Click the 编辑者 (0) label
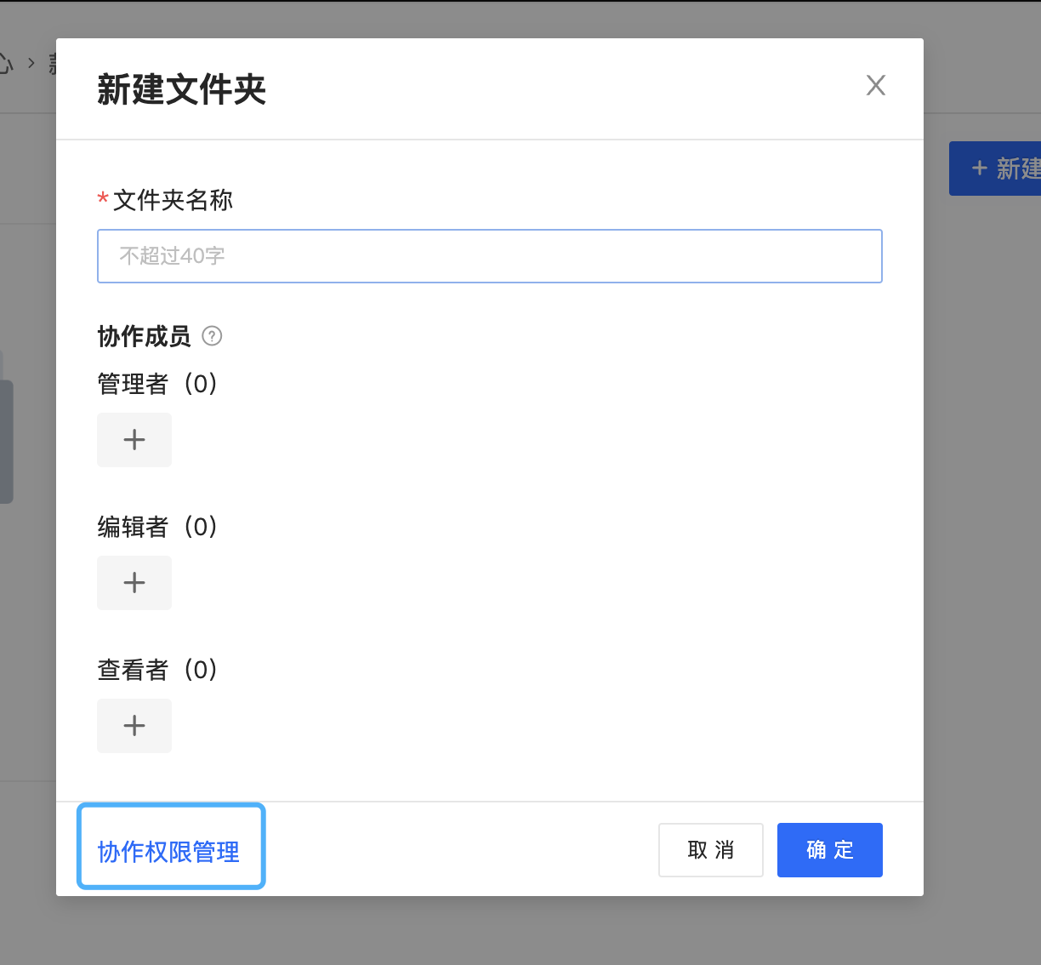The width and height of the screenshot is (1041, 965). (x=158, y=527)
